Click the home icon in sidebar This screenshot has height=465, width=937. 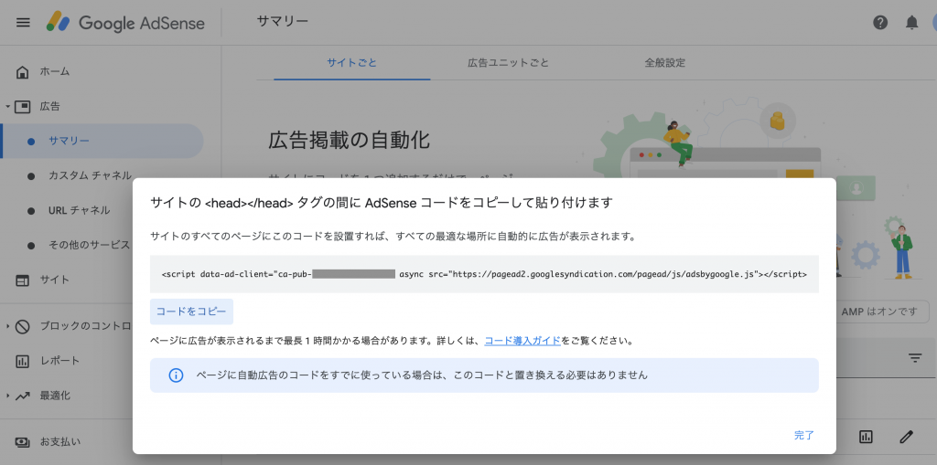(x=23, y=72)
